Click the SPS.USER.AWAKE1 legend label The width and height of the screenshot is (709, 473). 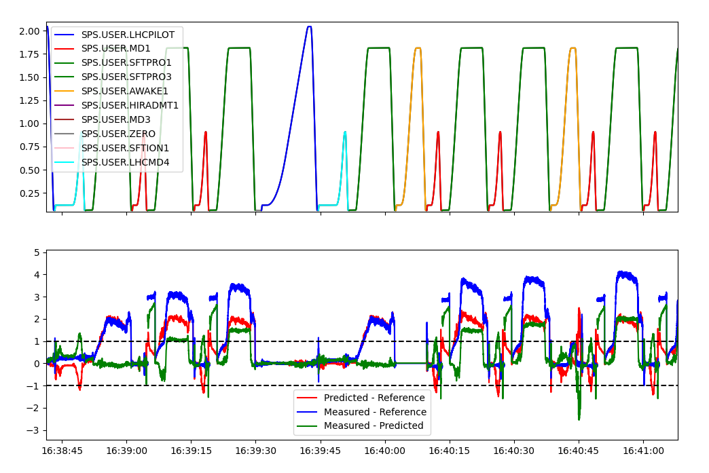click(124, 91)
